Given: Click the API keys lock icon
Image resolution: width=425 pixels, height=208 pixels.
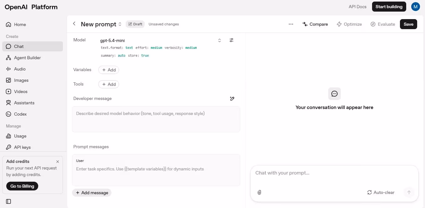Looking at the screenshot, I should (8, 147).
